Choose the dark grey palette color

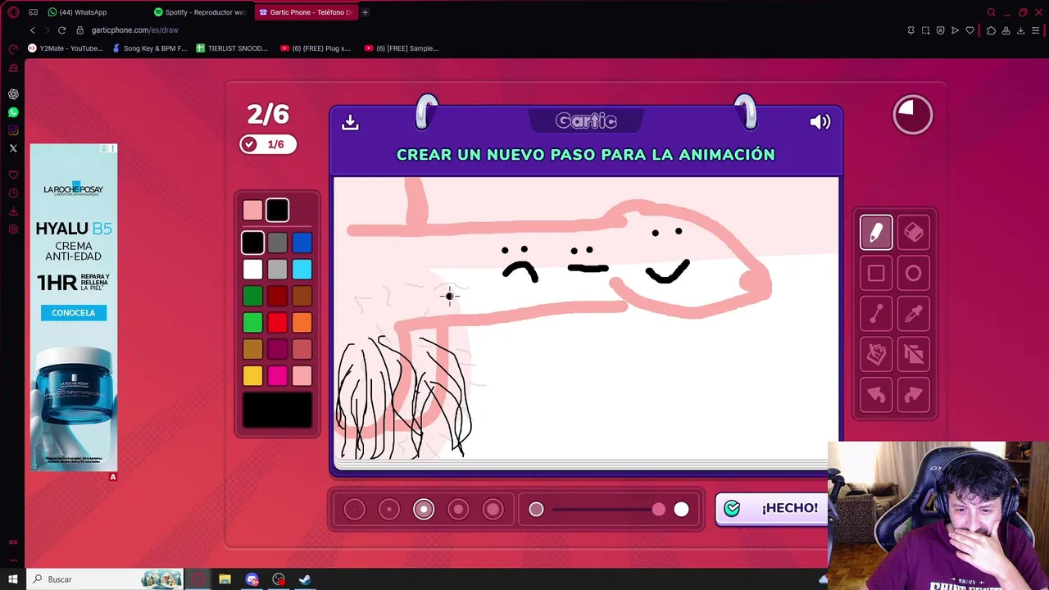click(x=277, y=243)
